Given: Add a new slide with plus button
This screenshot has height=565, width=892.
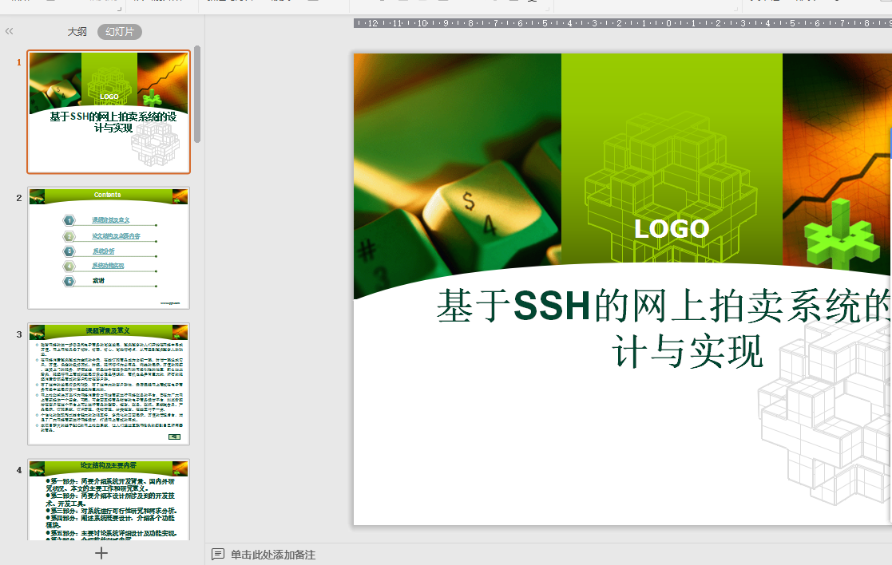Looking at the screenshot, I should point(101,553).
